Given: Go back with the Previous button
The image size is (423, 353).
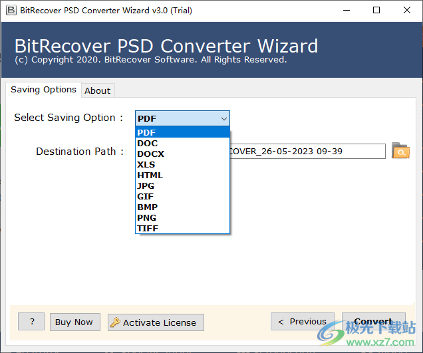Looking at the screenshot, I should tap(303, 322).
